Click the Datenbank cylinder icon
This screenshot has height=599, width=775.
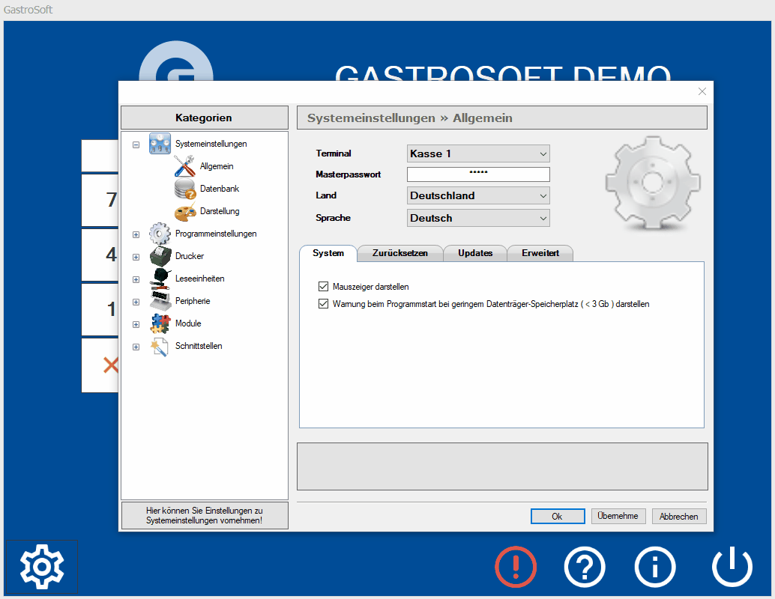(x=185, y=189)
